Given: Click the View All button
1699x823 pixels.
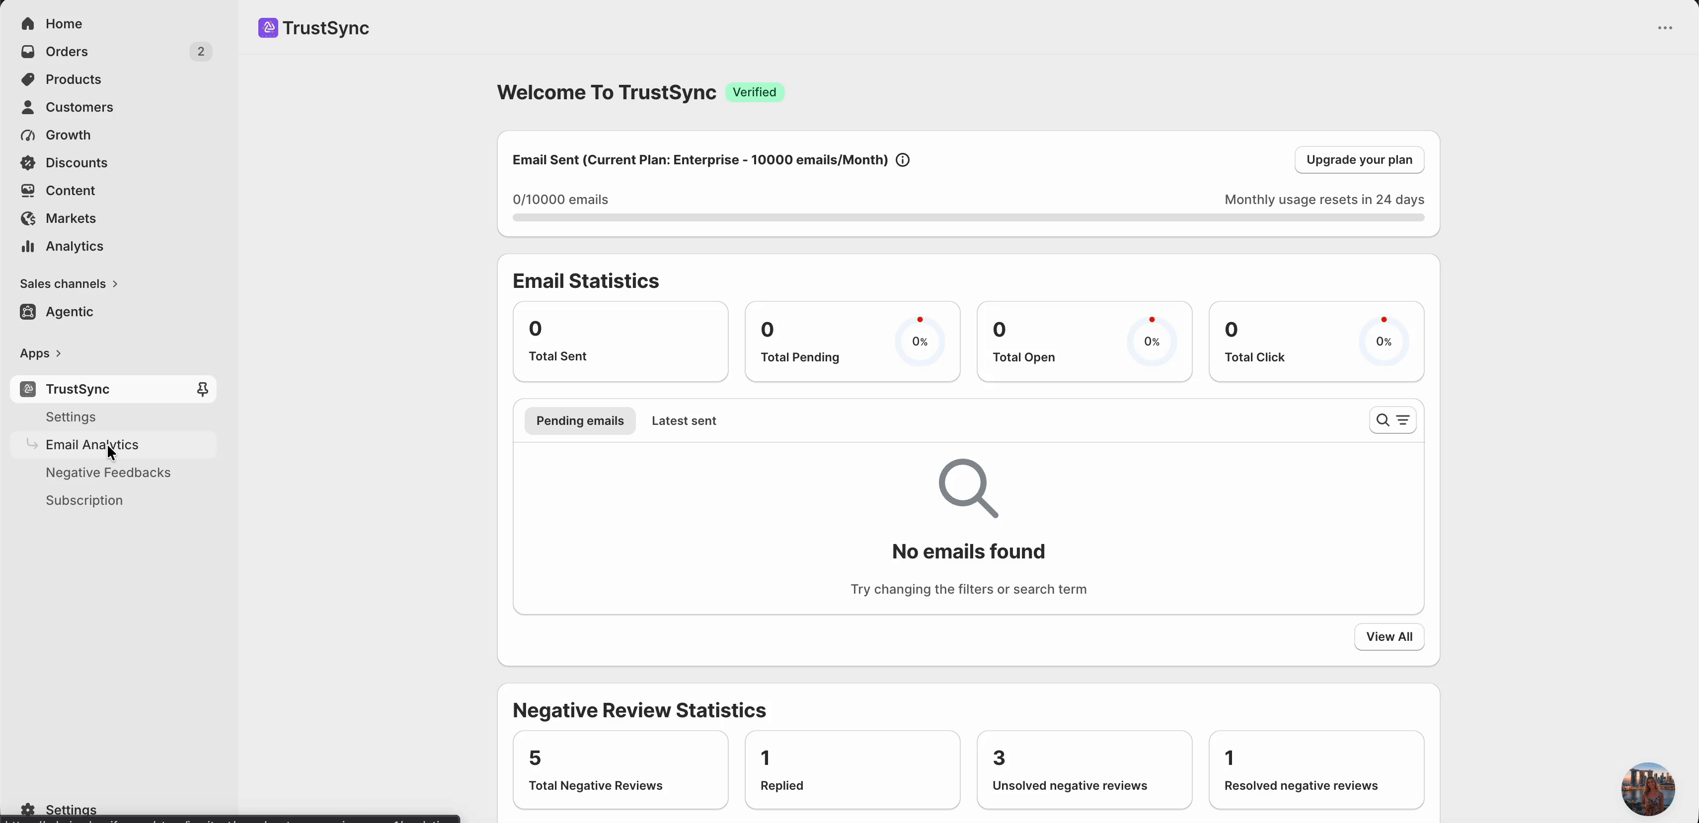Looking at the screenshot, I should click(1389, 636).
